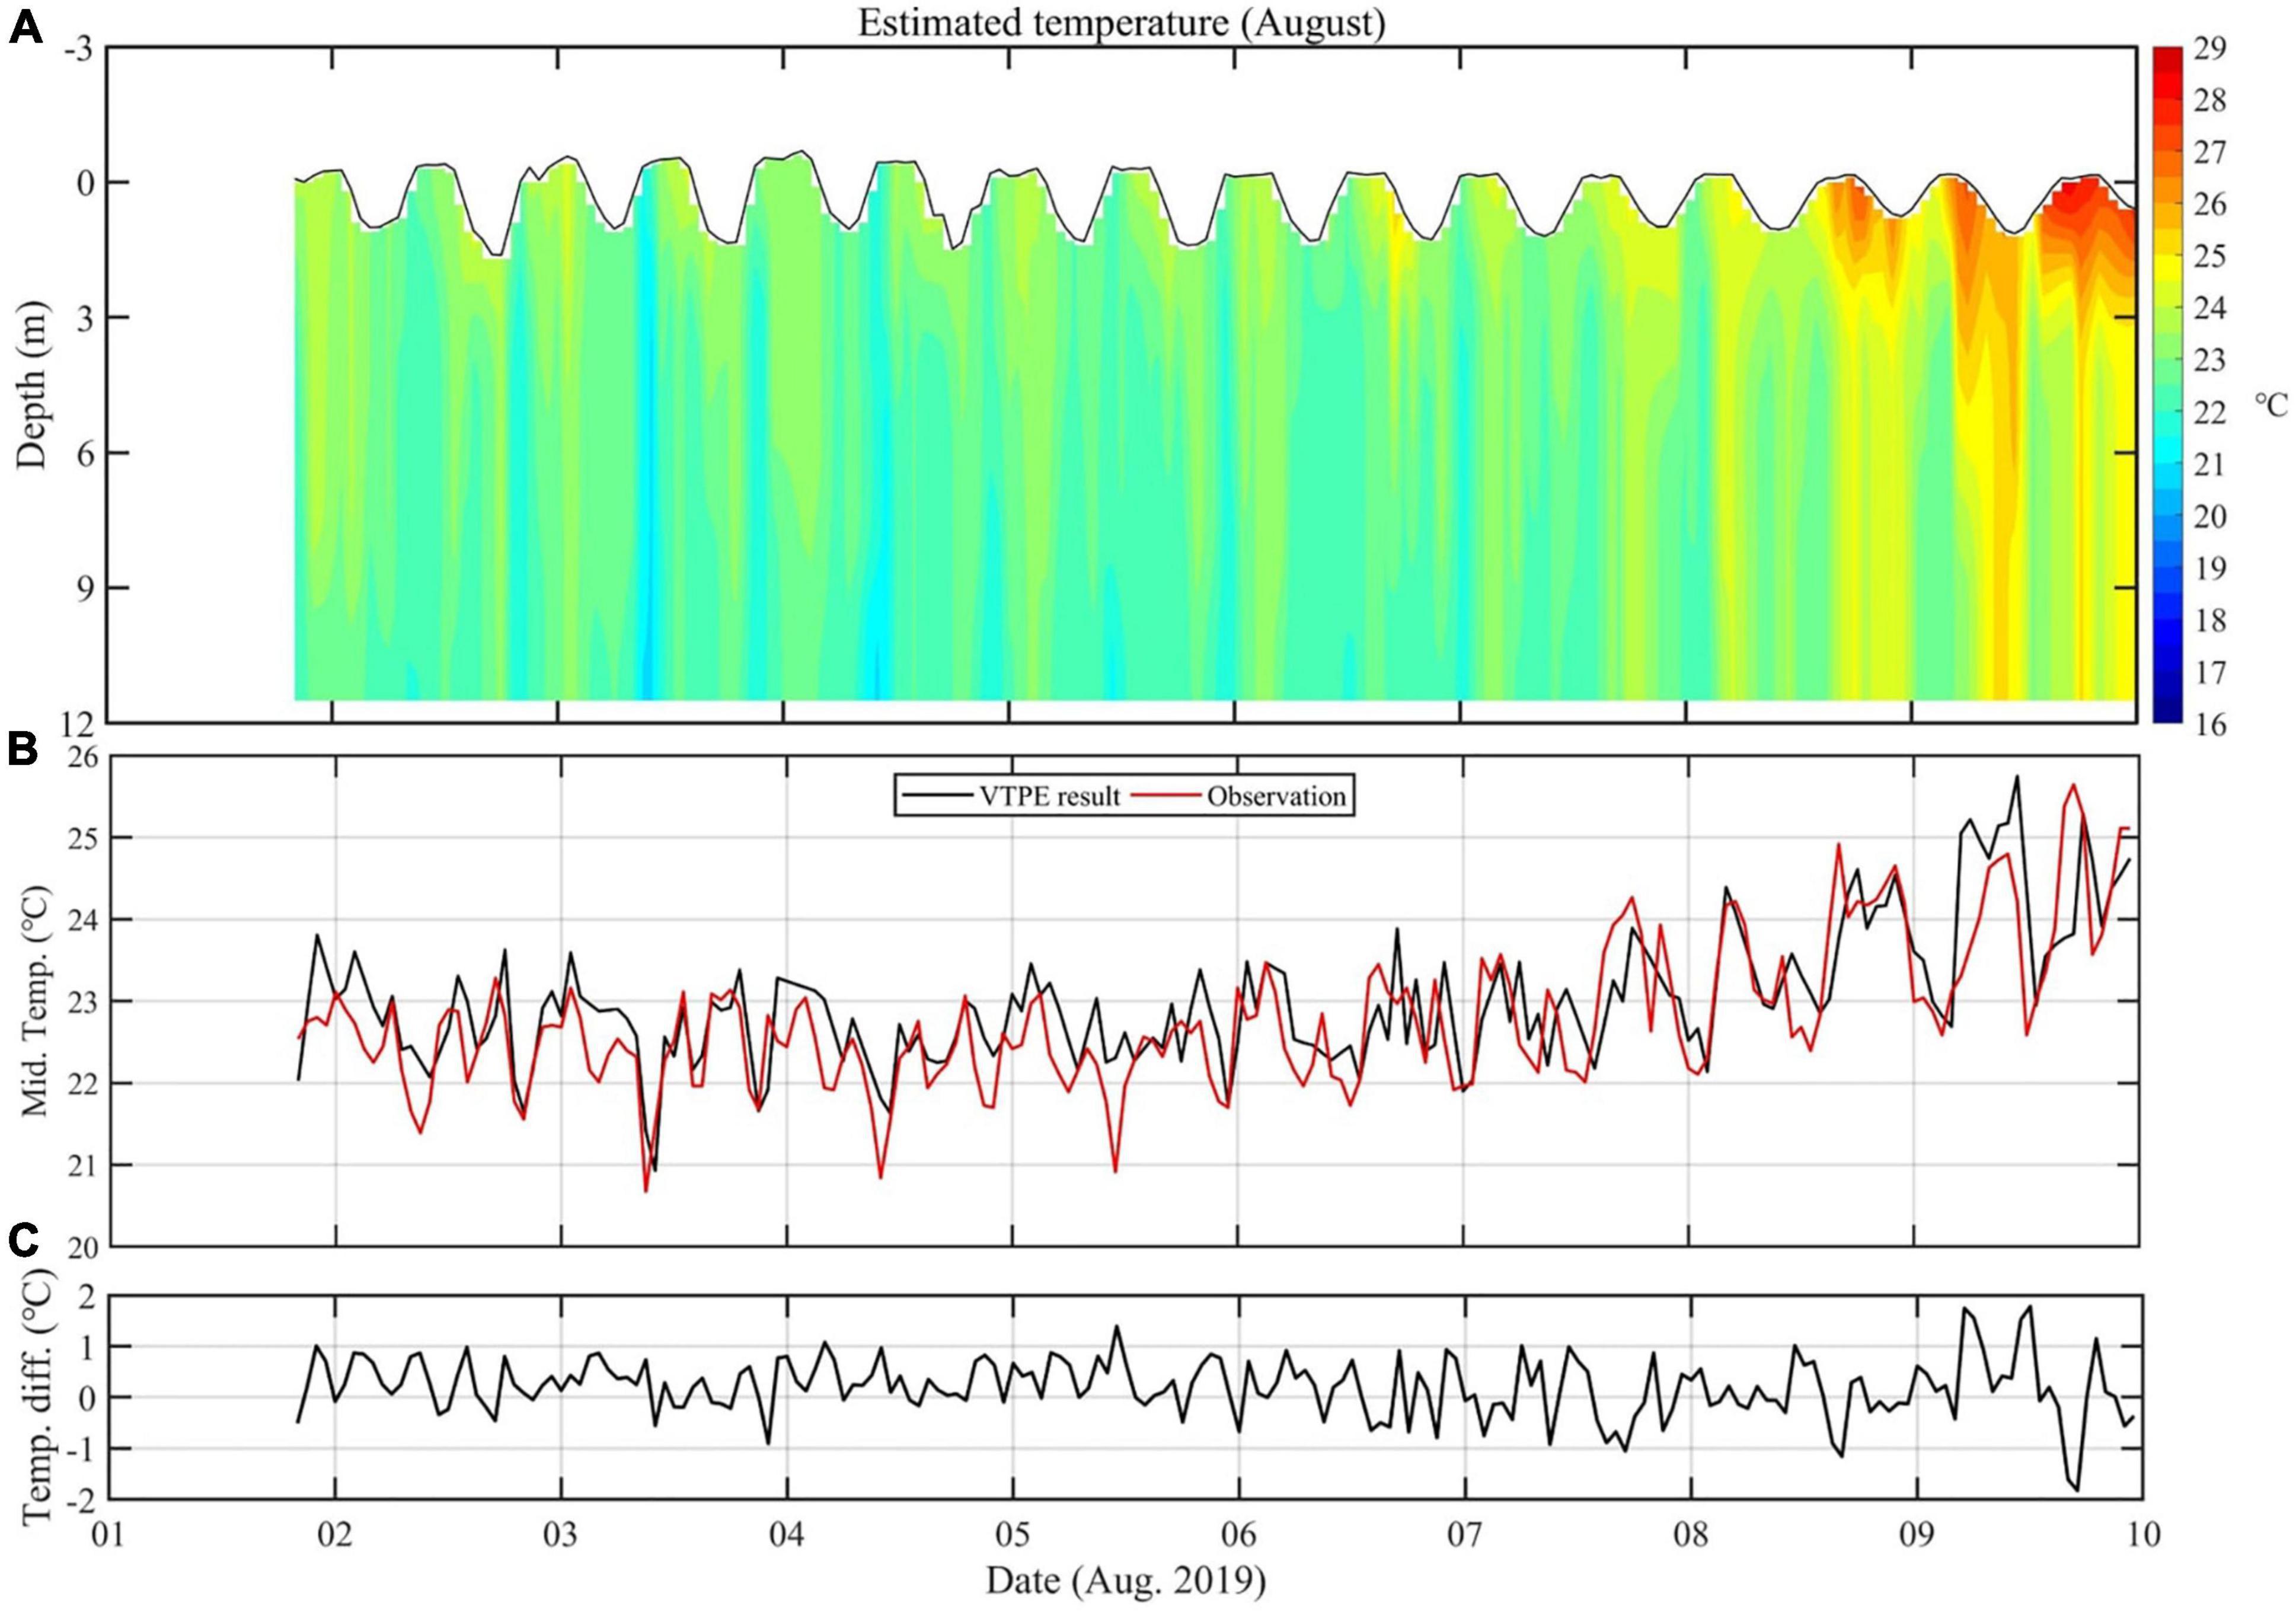Click panel C tick label 2
The height and width of the screenshot is (1615, 2296).
point(88,1297)
